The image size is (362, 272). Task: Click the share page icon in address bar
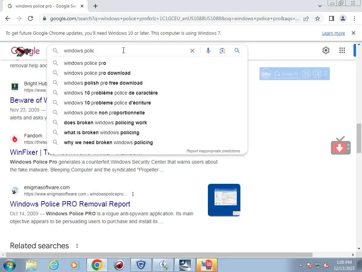[306, 18]
